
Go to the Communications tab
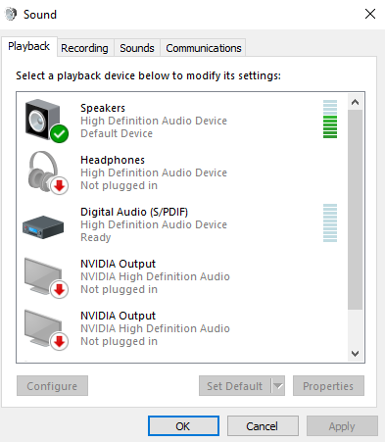pyautogui.click(x=204, y=48)
